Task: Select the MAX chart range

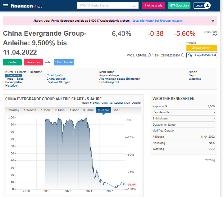Action: tap(117, 110)
